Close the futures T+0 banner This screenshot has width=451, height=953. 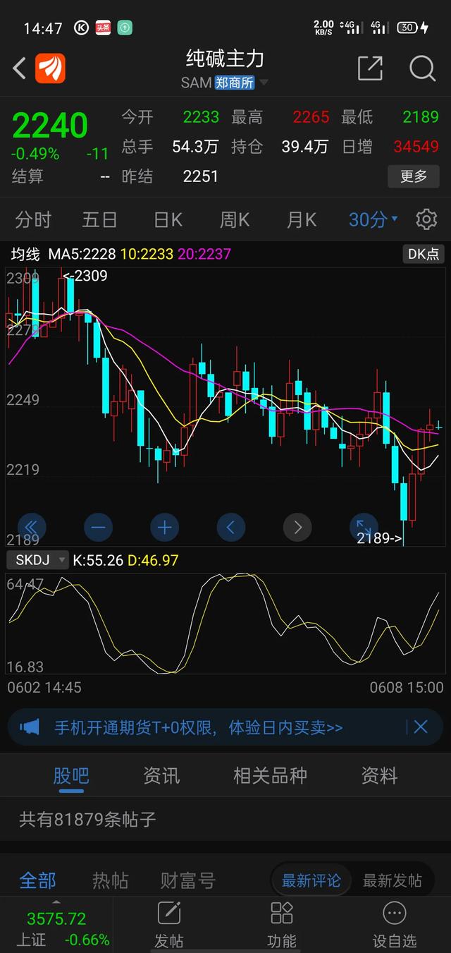(421, 727)
